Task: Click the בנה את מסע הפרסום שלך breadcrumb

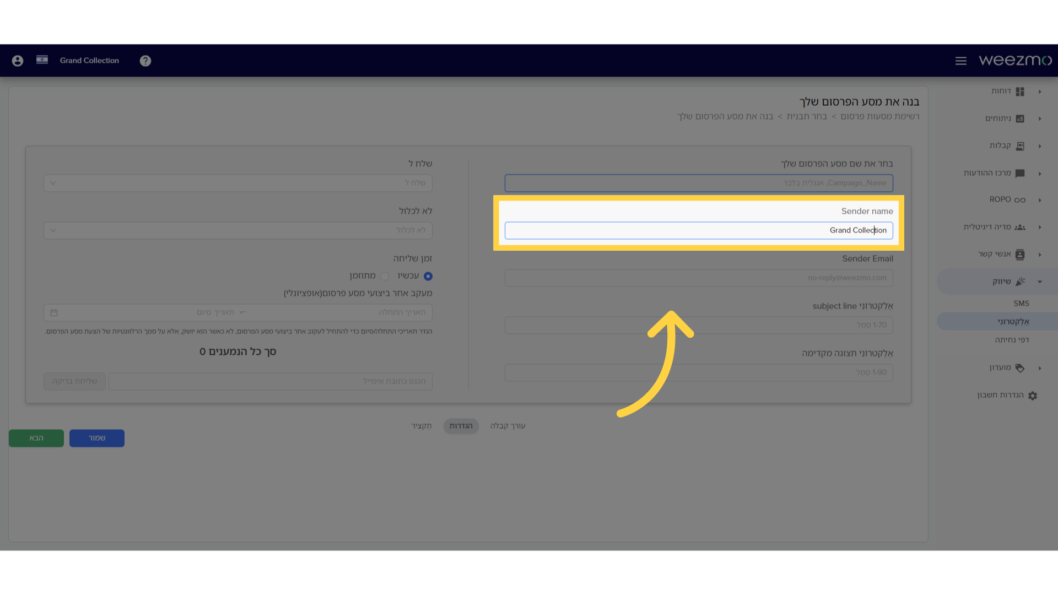Action: [725, 116]
